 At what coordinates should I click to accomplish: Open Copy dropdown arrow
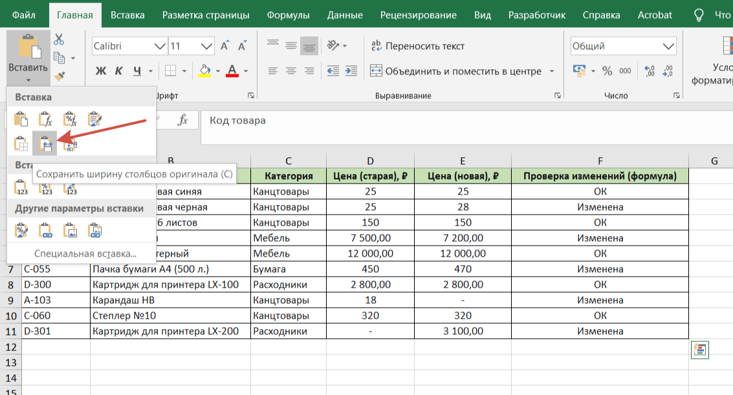pos(73,58)
